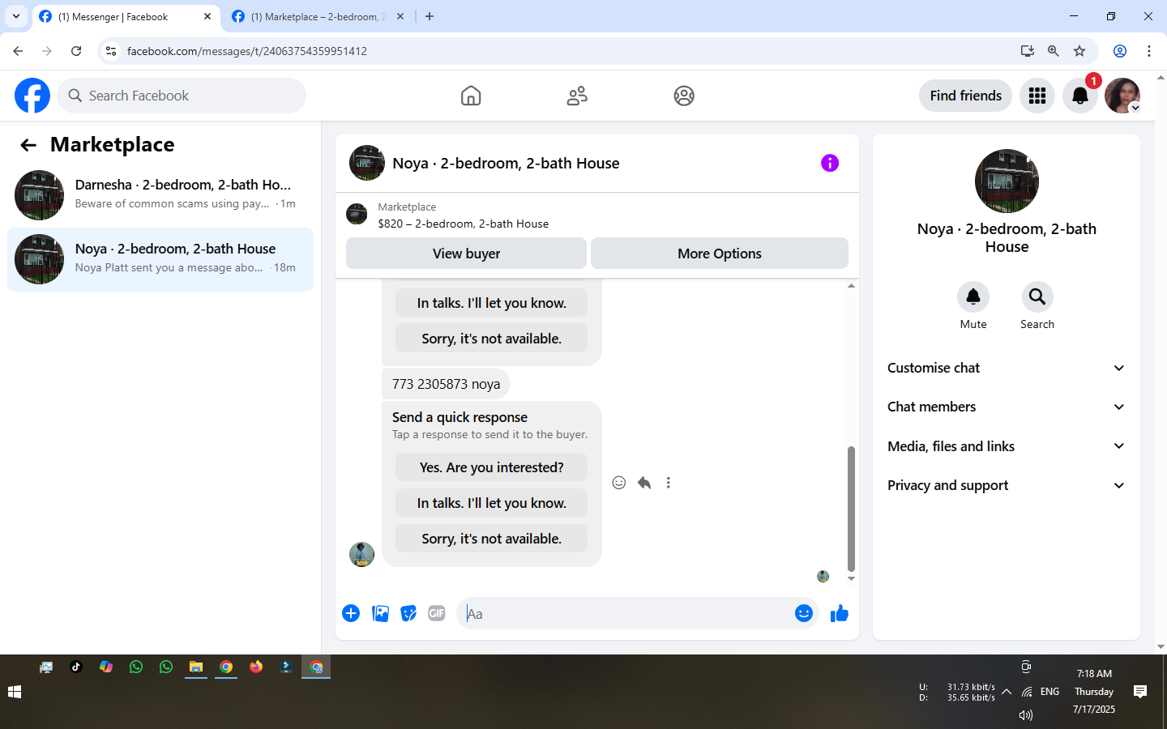
Task: Send lower 'In talks. I'll let you know.'
Action: point(491,503)
